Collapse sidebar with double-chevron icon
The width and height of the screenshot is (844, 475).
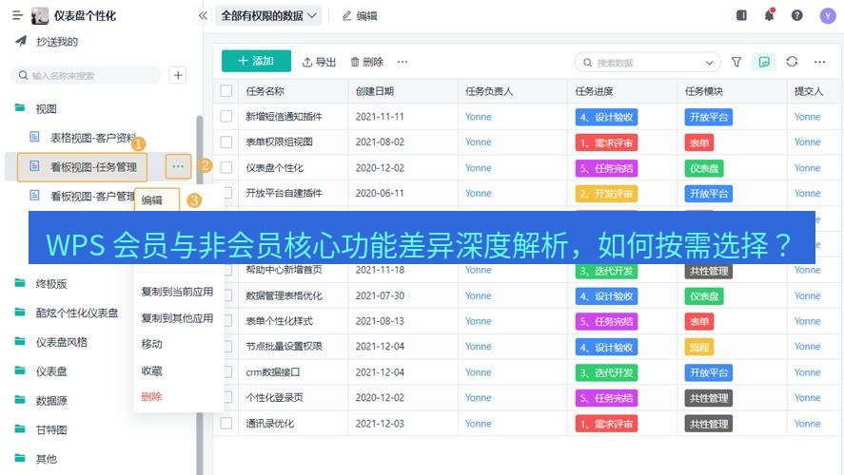click(203, 15)
